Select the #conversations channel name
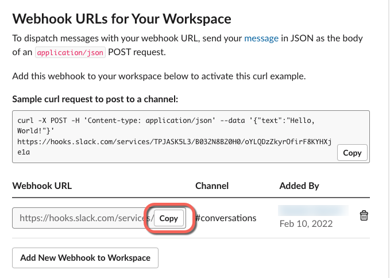The height and width of the screenshot is (278, 390). click(x=226, y=218)
